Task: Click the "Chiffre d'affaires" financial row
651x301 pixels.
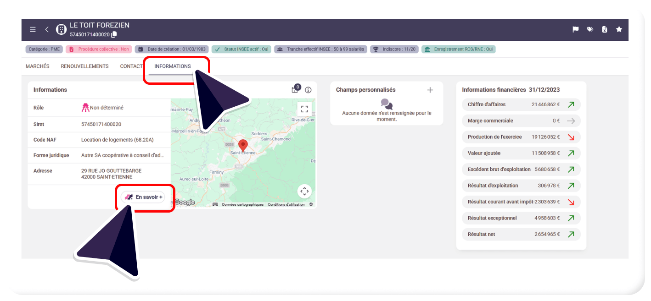Action: (x=521, y=104)
